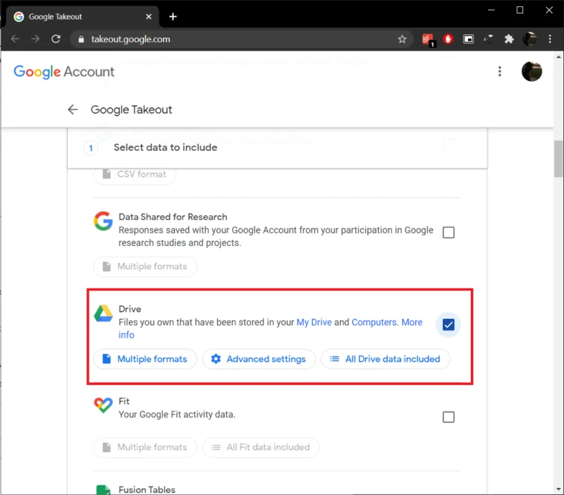Click the Fusion Tables icon
564x495 pixels.
tap(103, 490)
